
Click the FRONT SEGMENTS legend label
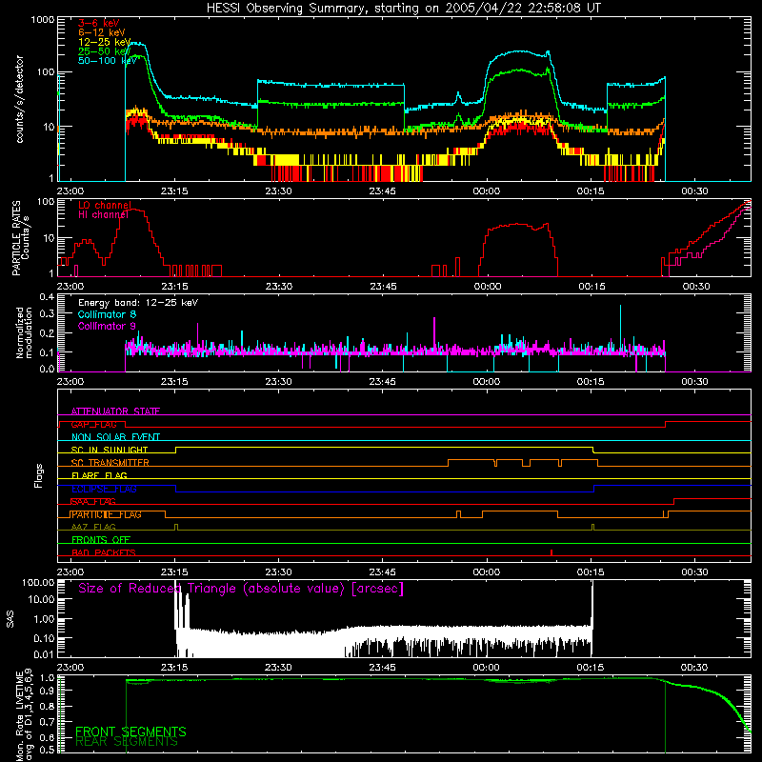(x=130, y=732)
